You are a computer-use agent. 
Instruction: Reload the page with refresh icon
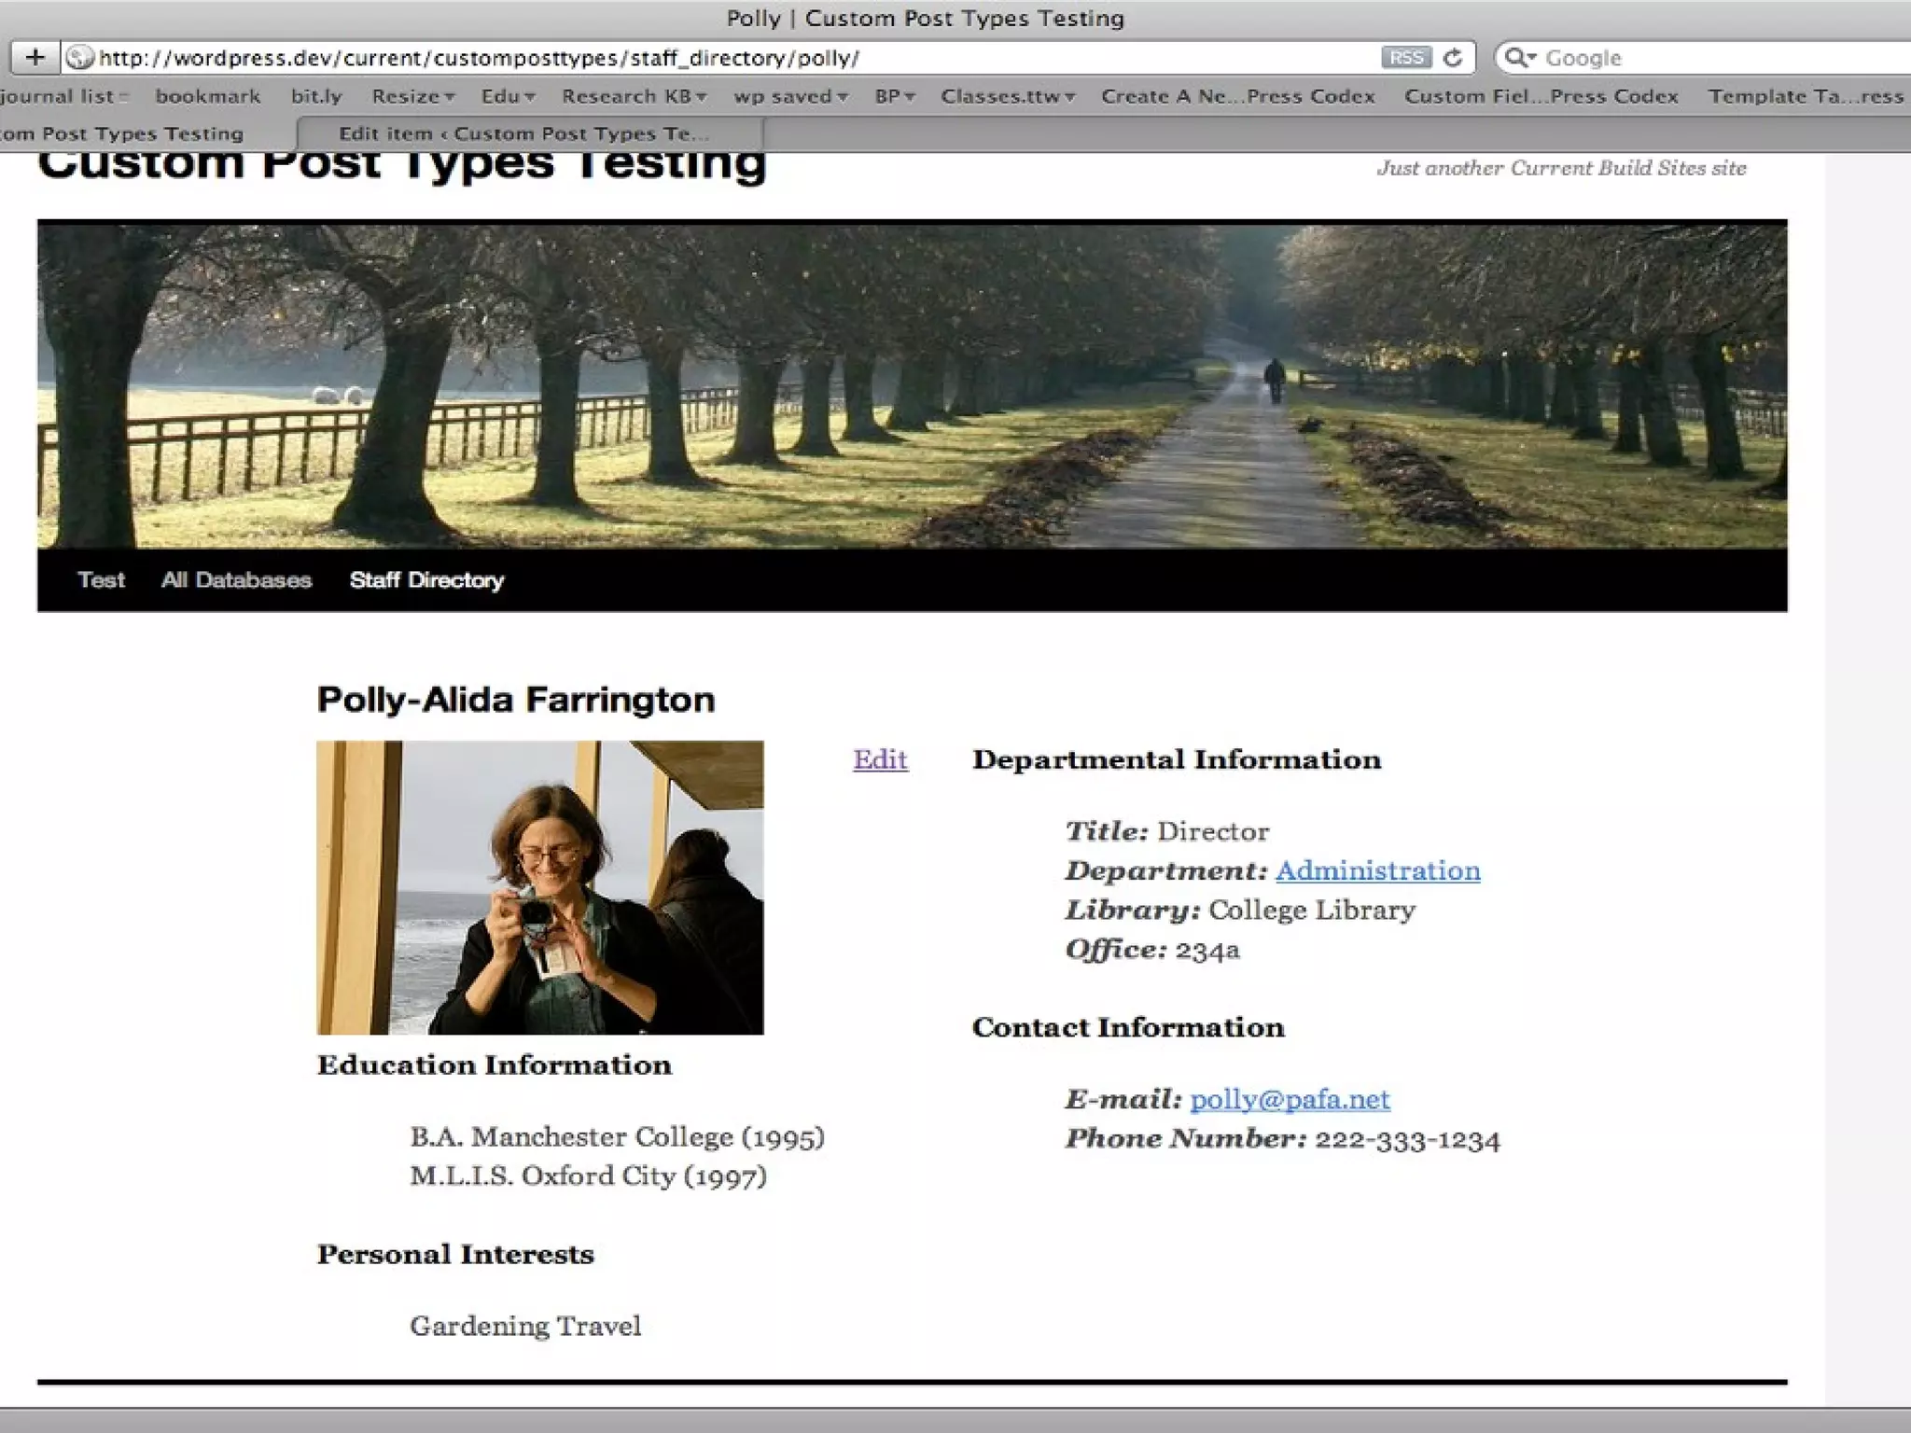[1452, 58]
